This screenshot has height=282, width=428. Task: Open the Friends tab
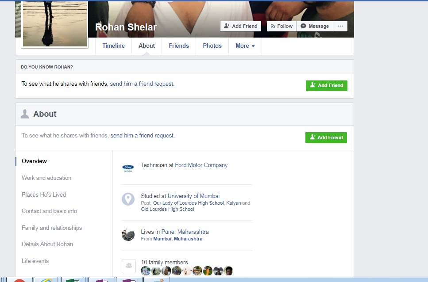(179, 46)
